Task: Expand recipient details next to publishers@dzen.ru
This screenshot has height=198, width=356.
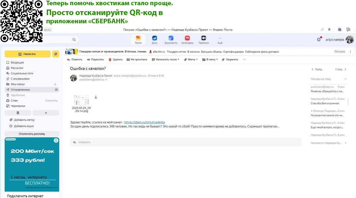Action: pos(106,80)
